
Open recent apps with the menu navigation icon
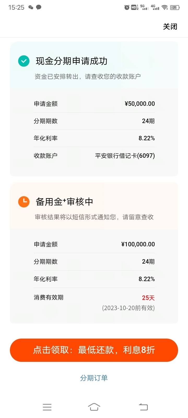[x=47, y=407]
